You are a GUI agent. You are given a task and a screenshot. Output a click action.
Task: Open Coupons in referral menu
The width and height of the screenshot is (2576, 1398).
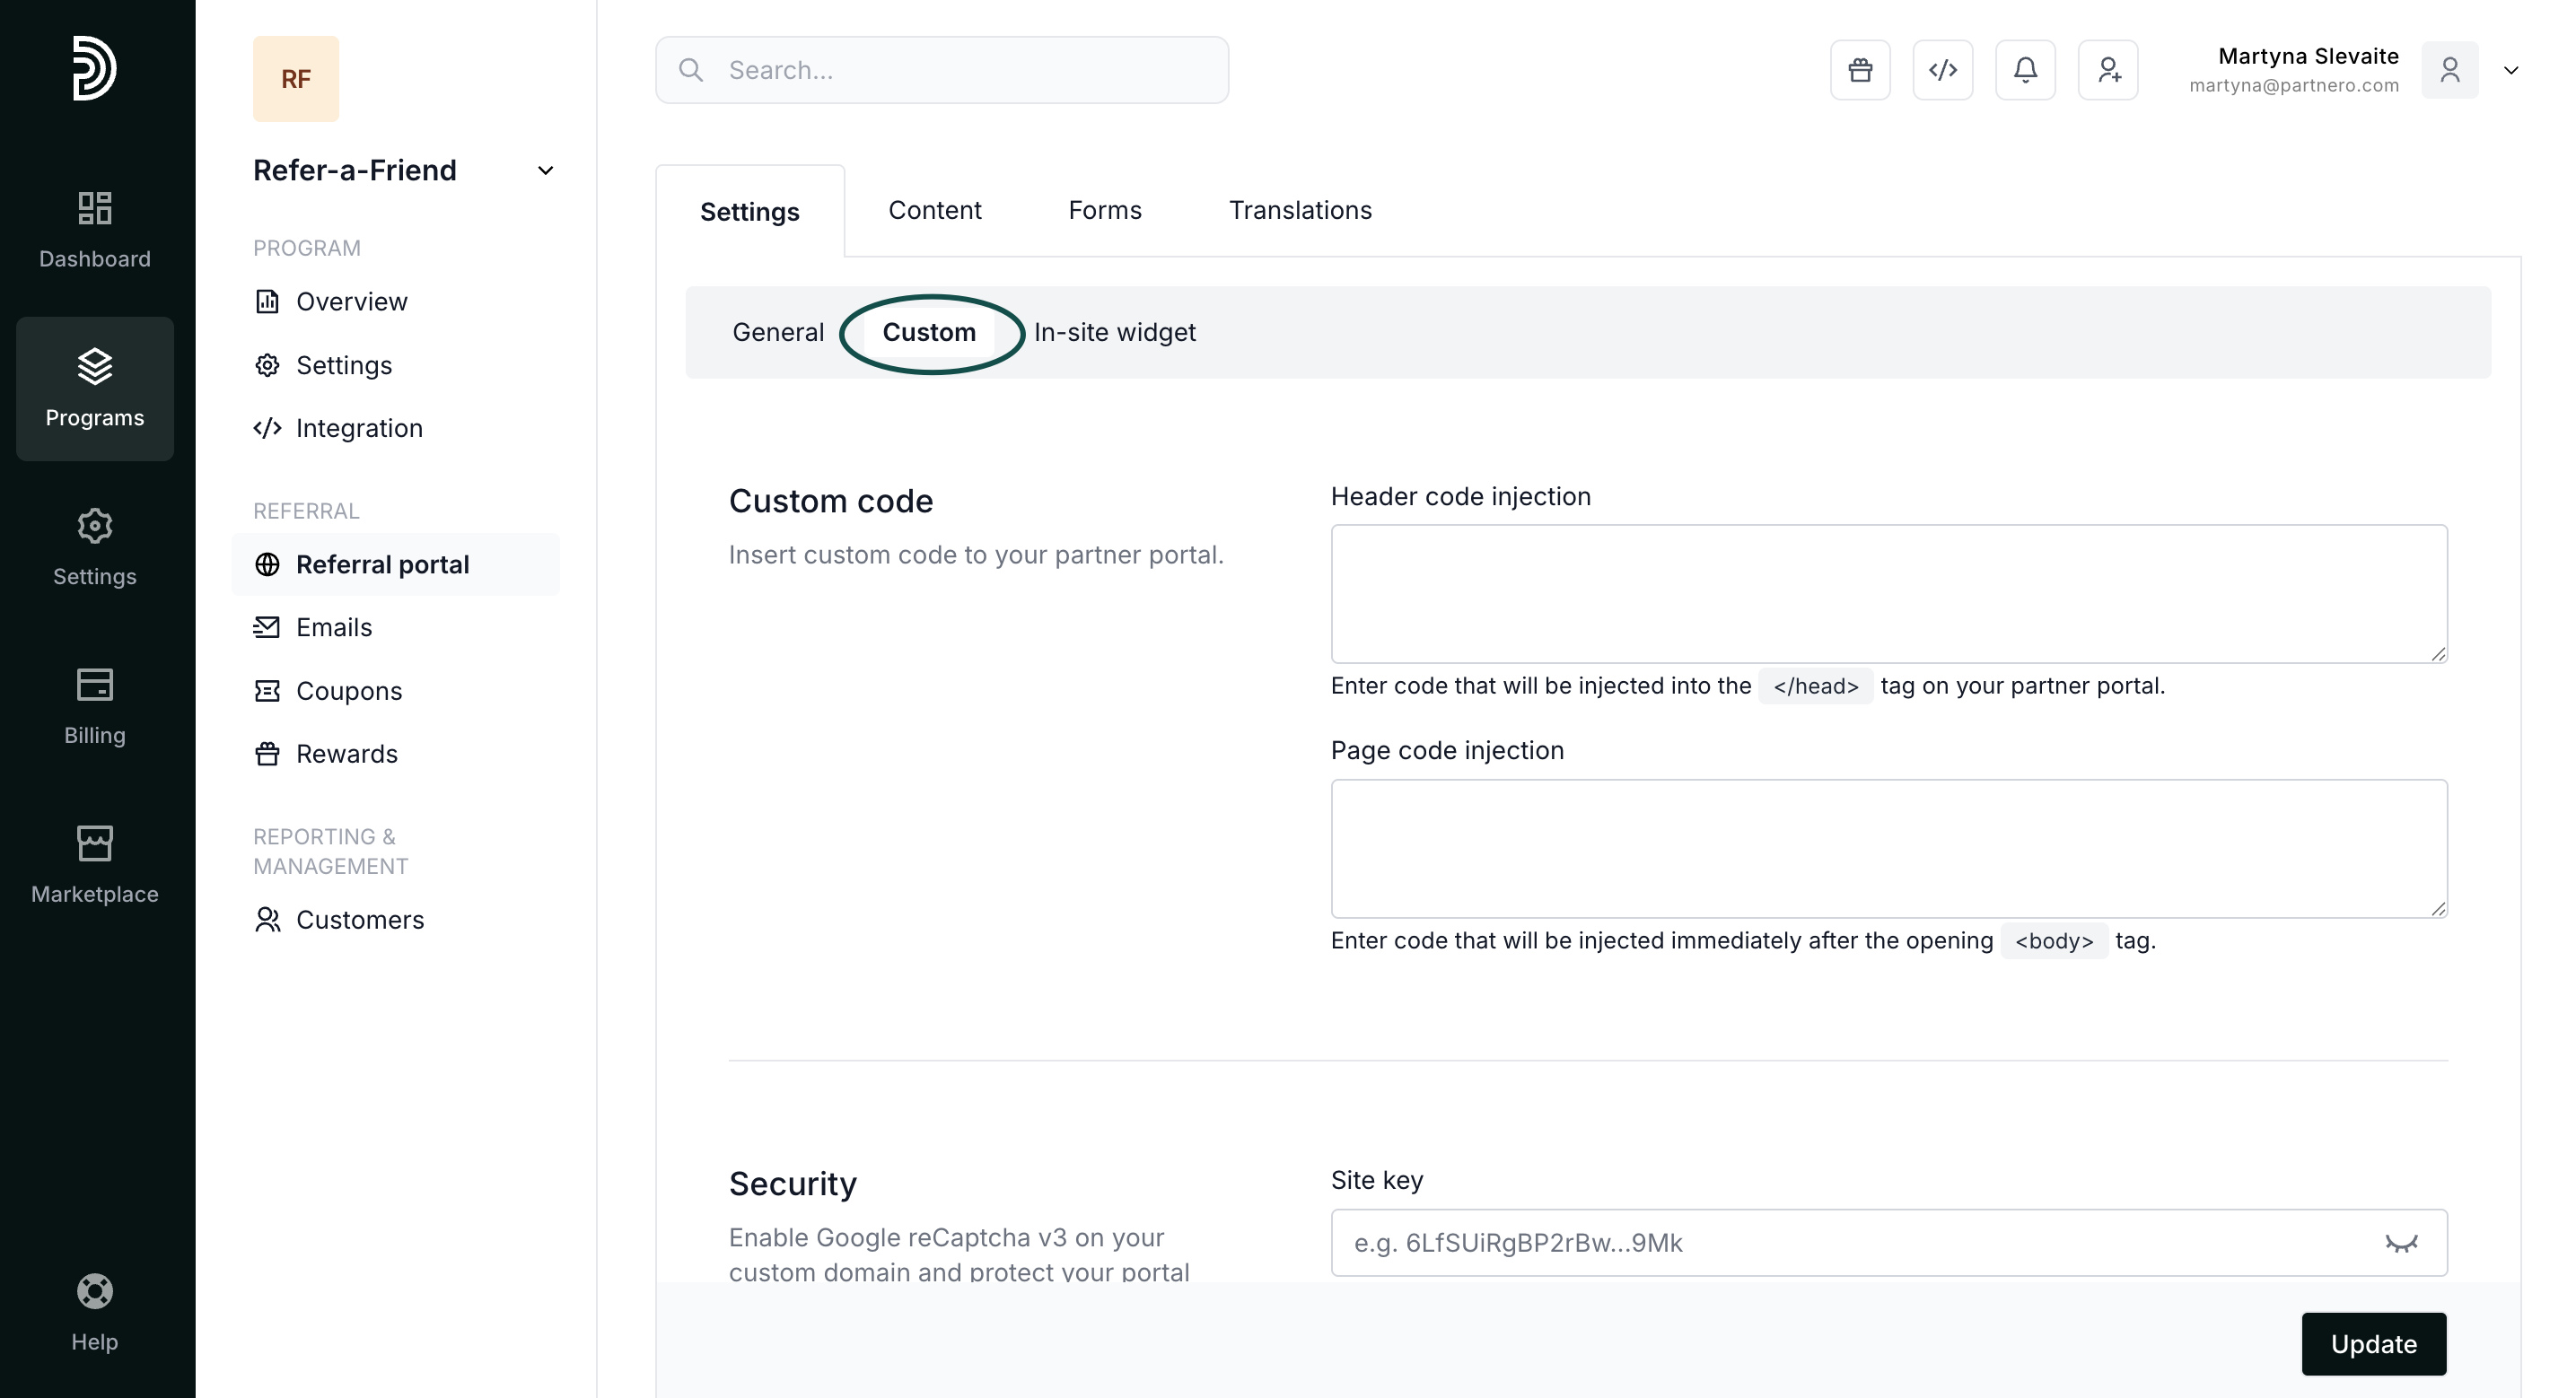(x=348, y=691)
